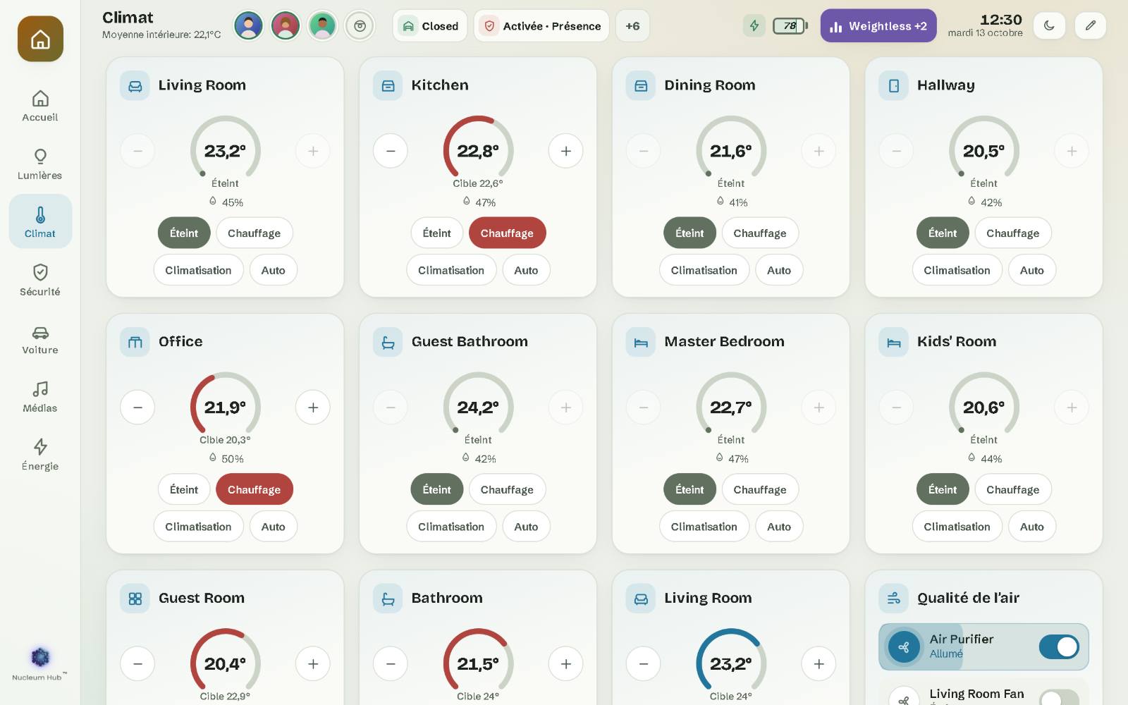Set Living Room mode to Chauffage
The image size is (1128, 705).
254,233
